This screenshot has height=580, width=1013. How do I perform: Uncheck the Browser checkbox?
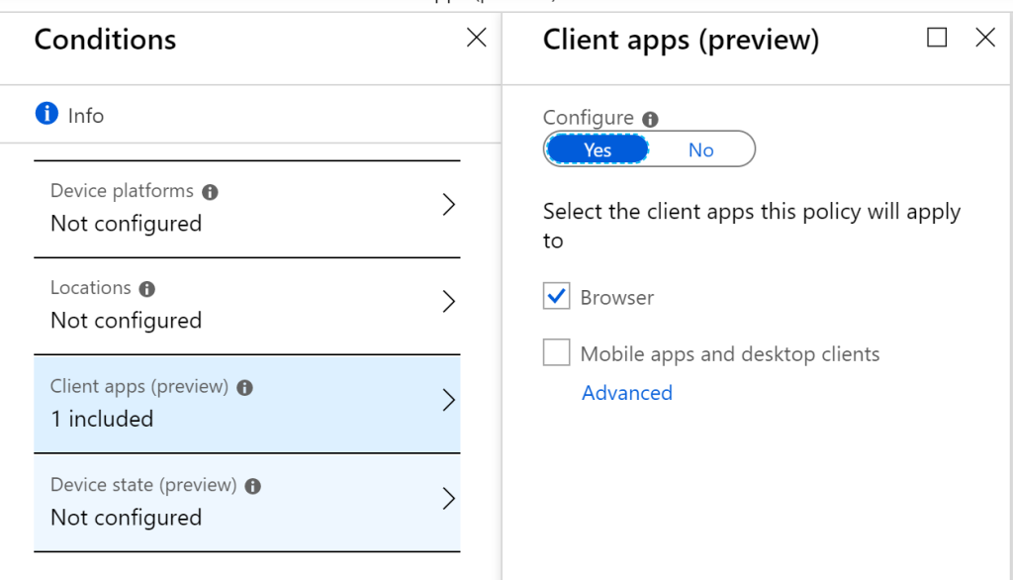click(x=556, y=296)
